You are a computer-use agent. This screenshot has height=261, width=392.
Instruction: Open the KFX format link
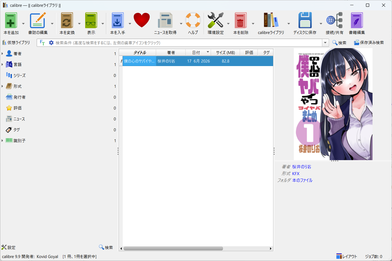point(296,173)
